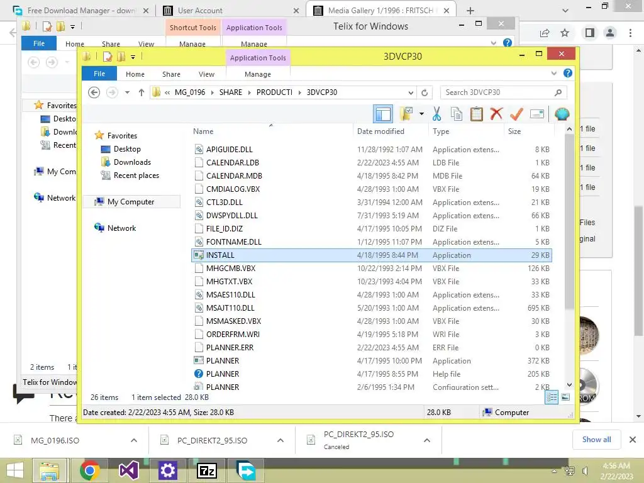Viewport: 644px width, 483px height.
Task: Click the blue shell globe toolbar icon
Action: pyautogui.click(x=562, y=114)
